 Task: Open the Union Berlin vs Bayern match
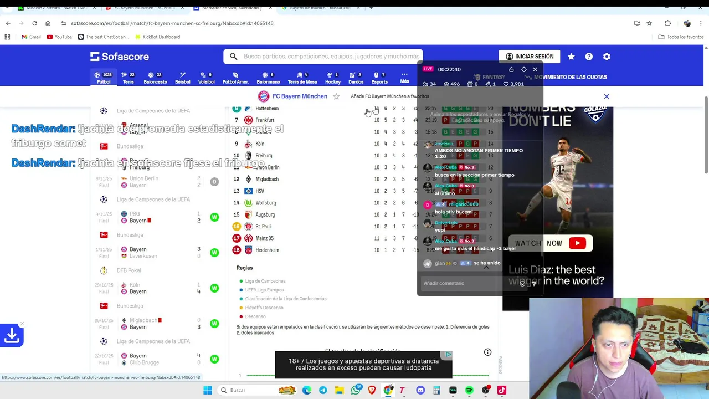tap(158, 182)
